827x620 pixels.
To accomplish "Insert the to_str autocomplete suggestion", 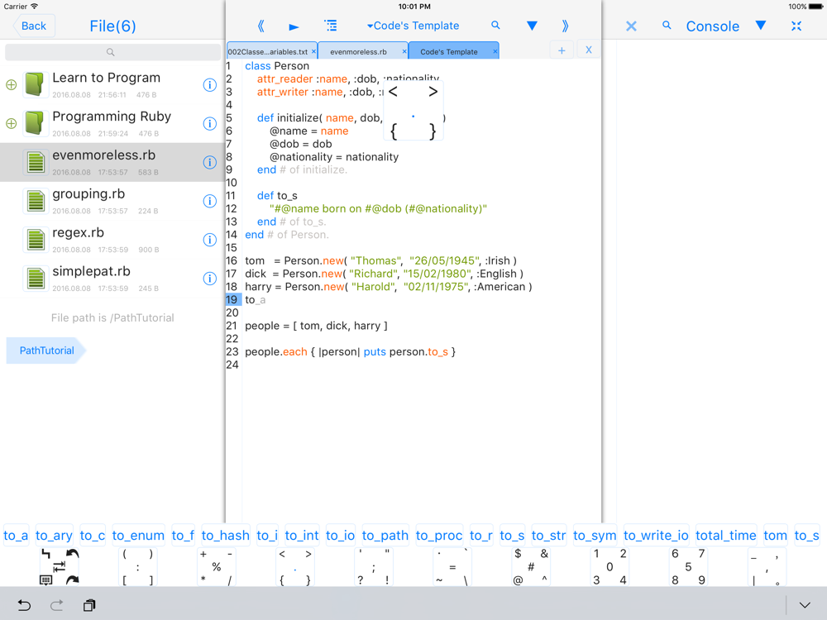I will [548, 536].
